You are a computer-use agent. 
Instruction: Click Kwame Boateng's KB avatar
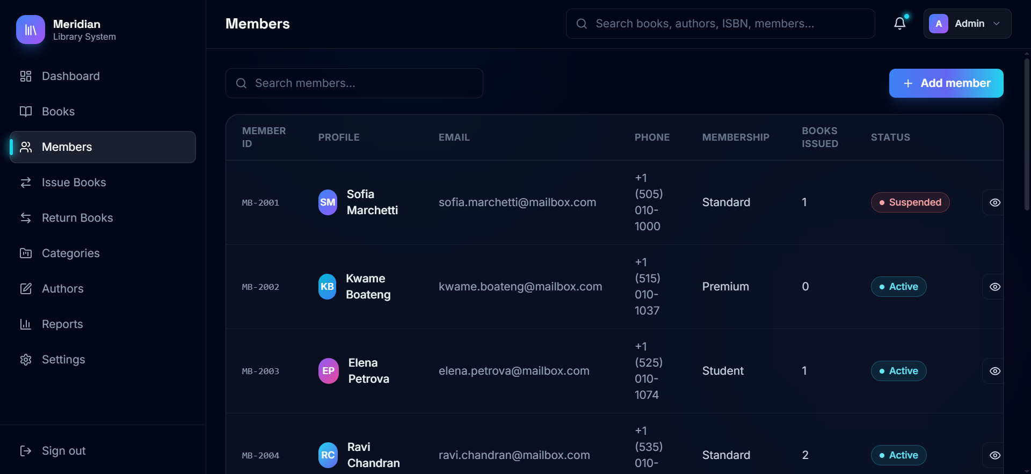point(328,287)
